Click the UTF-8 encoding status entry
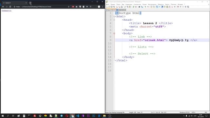The image size is (210, 118). (x=193, y=112)
